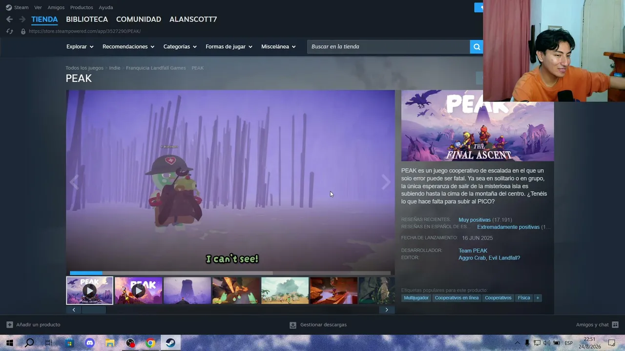Click the magnifier search button in the store
Screen dimensions: 625x351
tap(477, 47)
